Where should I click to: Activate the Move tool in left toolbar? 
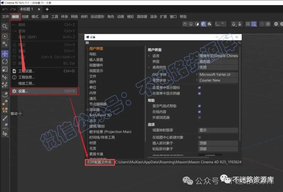5,54
